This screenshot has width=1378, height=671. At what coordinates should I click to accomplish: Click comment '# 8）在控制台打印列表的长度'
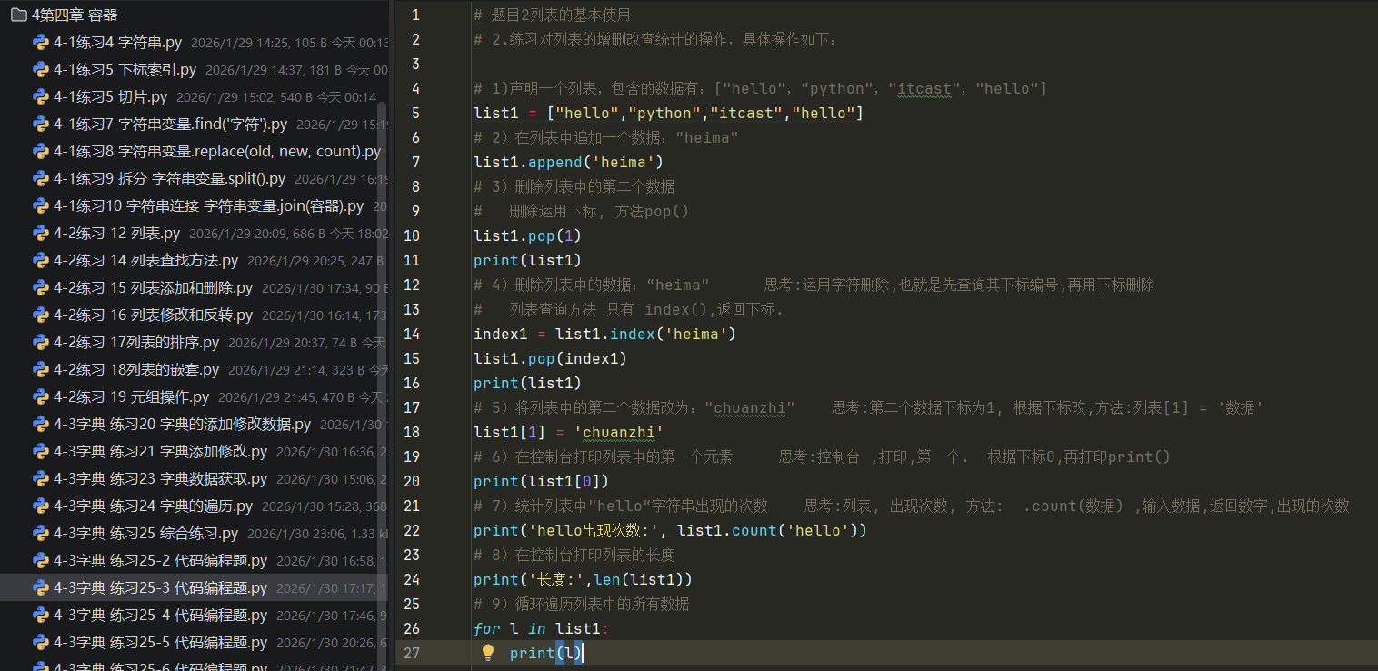574,555
